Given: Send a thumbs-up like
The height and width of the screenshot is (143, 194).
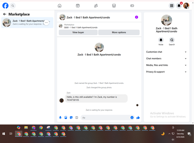Looking at the screenshot, I should [x=138, y=117].
